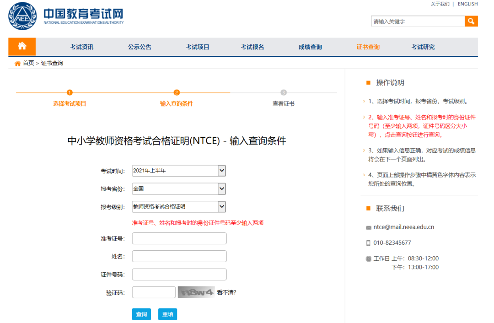
Task: Click step 2 circle marker 输入查询条件
Action: click(177, 92)
